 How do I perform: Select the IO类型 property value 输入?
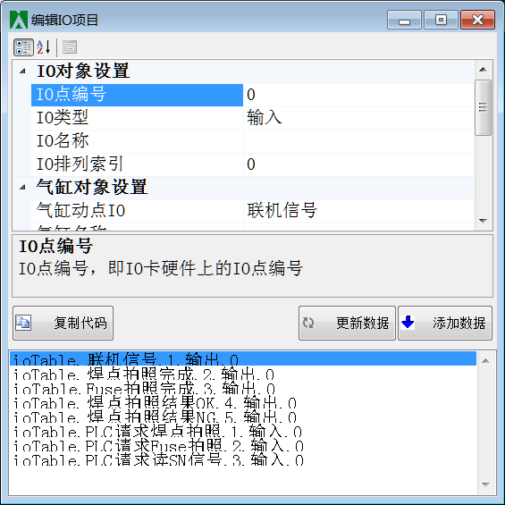(358, 118)
